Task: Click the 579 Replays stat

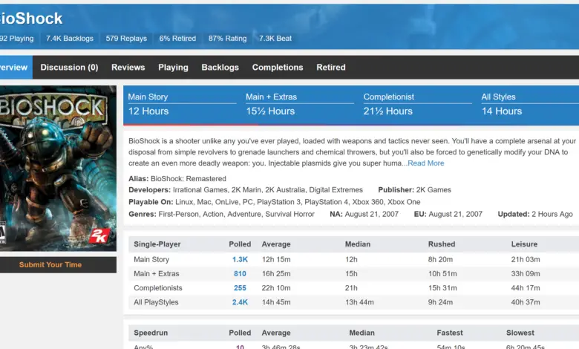Action: [x=126, y=39]
